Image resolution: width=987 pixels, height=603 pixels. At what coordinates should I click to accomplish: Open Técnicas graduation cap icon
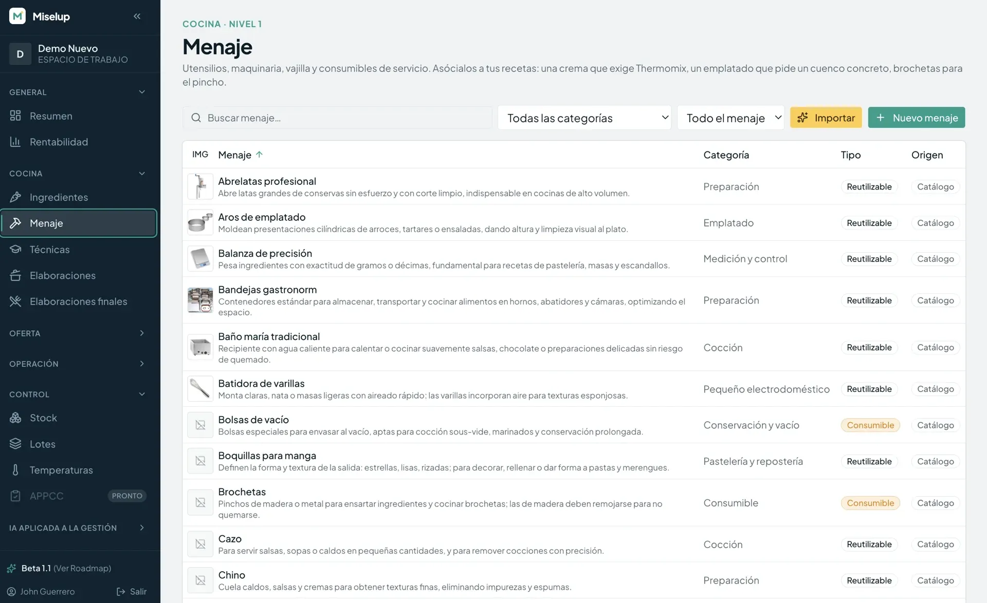click(x=15, y=250)
